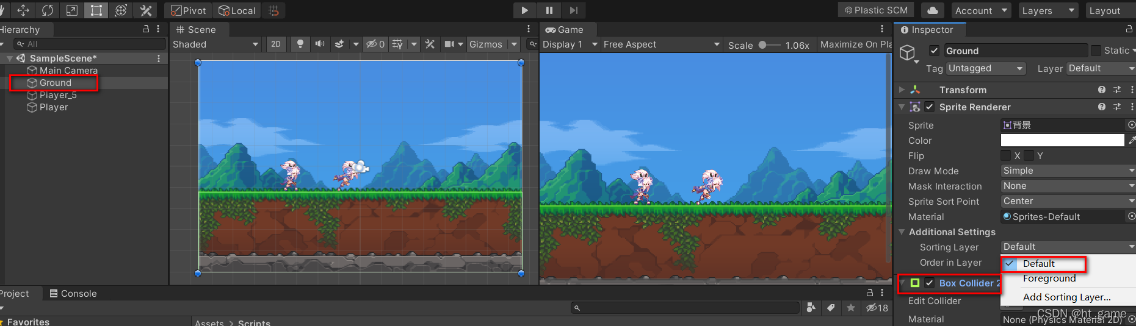1136x326 pixels.
Task: Open Draw Mode Simple dropdown
Action: coord(1068,171)
